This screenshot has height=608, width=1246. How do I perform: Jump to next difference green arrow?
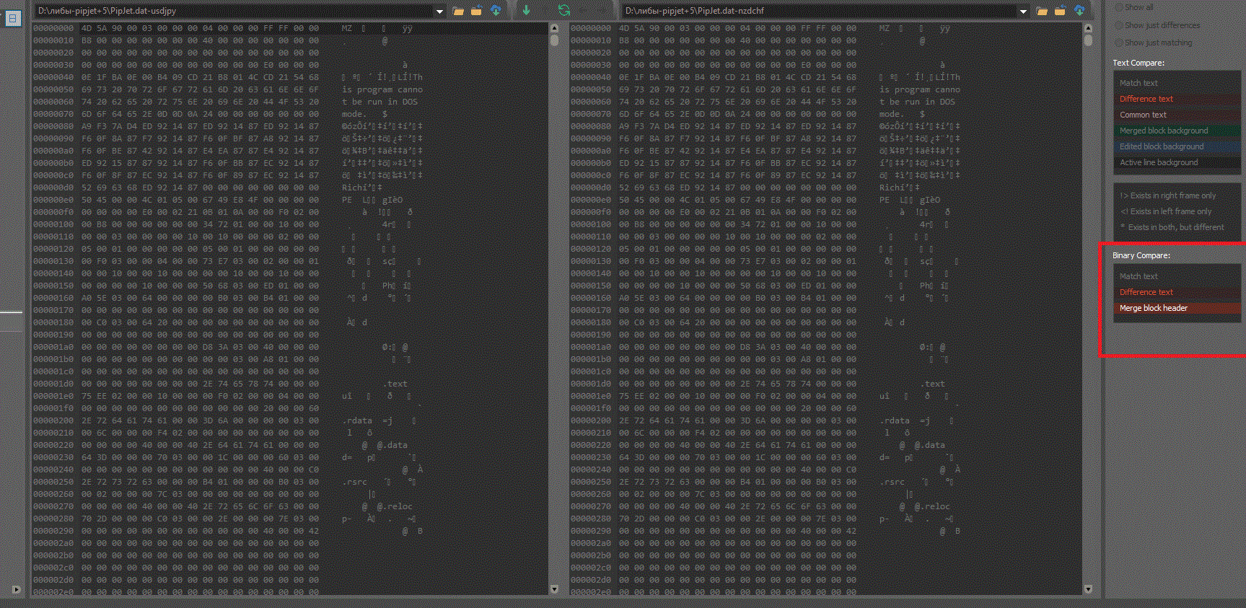pyautogui.click(x=526, y=10)
